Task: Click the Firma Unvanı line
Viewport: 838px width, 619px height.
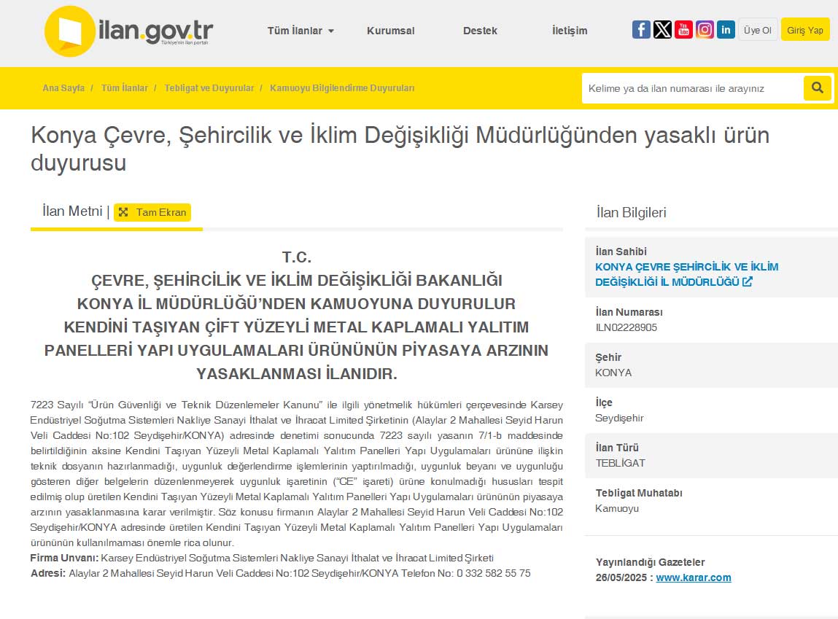Action: (262, 558)
